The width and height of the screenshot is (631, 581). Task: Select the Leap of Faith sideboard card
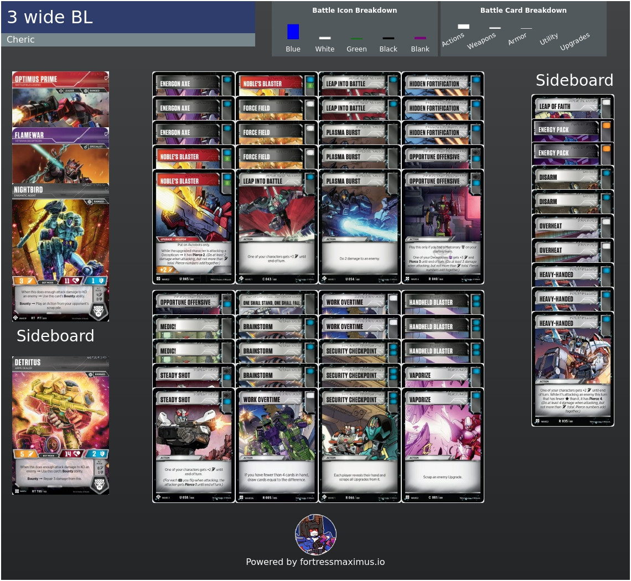[x=573, y=106]
